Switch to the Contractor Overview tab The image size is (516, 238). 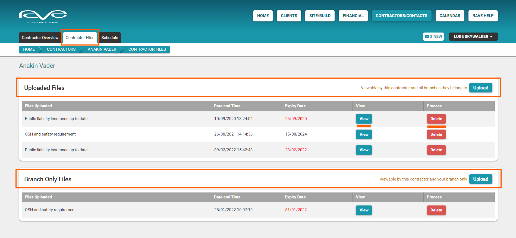[x=40, y=38]
